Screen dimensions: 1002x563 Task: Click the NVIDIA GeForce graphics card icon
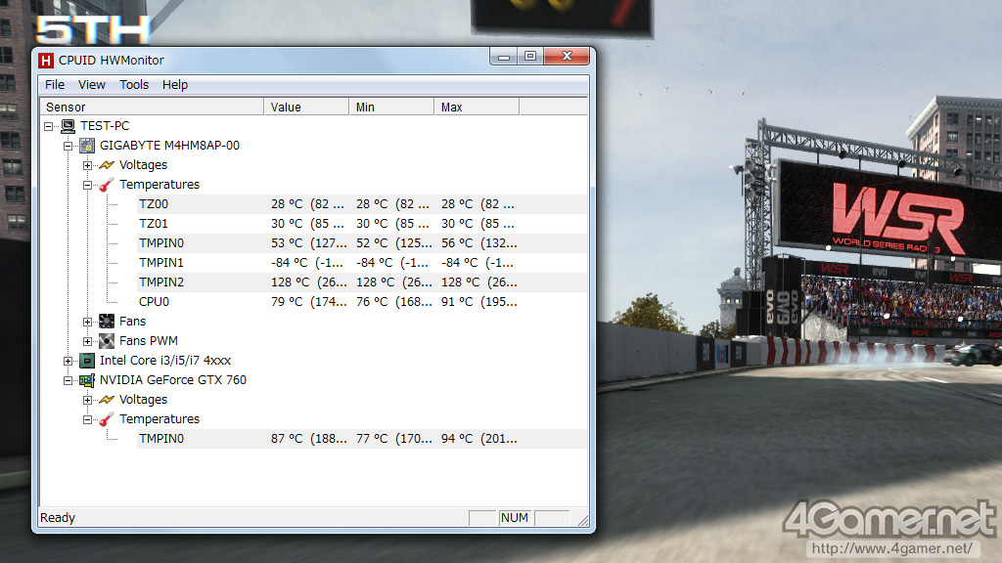87,380
